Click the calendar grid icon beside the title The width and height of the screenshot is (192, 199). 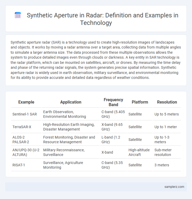18,15
